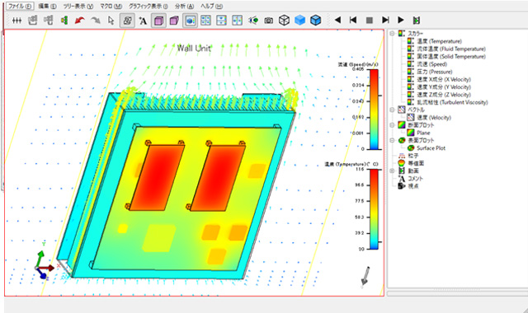Viewport: 528px width, 313px height.
Task: Click the green tree-structure toolbar icon
Action: pos(64,21)
